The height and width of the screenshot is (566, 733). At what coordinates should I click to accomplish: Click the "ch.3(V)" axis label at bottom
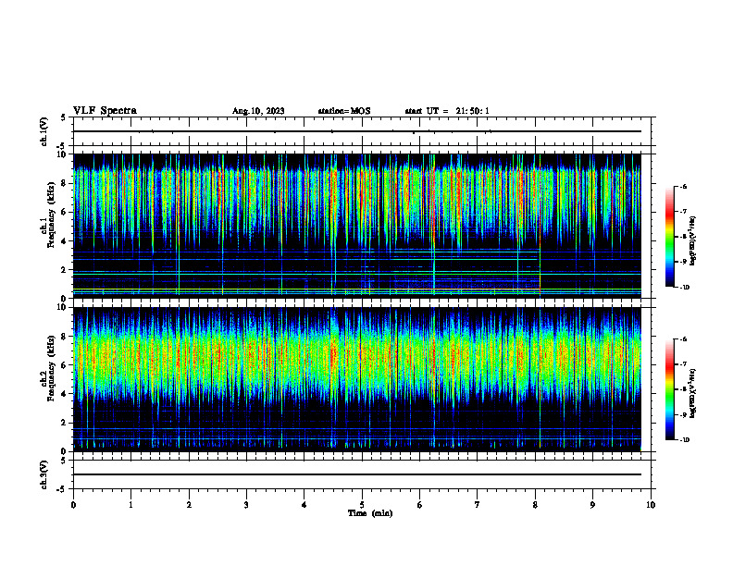tap(43, 475)
